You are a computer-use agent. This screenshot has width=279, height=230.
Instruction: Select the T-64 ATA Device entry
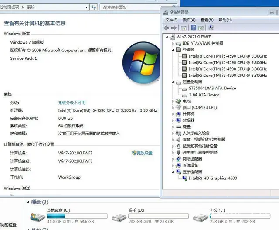204,95
